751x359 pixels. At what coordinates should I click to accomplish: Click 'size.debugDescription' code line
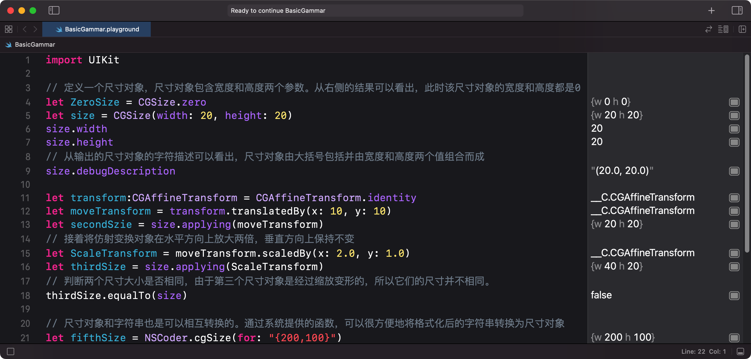click(110, 171)
